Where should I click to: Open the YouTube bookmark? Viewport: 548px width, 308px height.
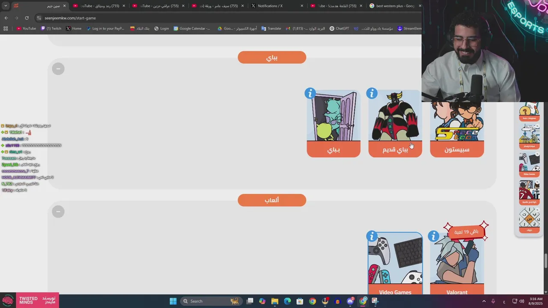[26, 29]
